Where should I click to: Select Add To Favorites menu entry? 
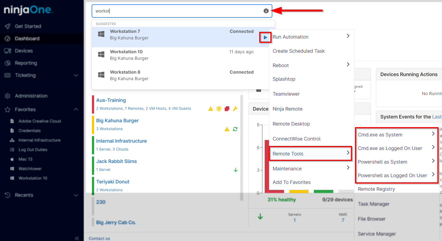pos(292,182)
